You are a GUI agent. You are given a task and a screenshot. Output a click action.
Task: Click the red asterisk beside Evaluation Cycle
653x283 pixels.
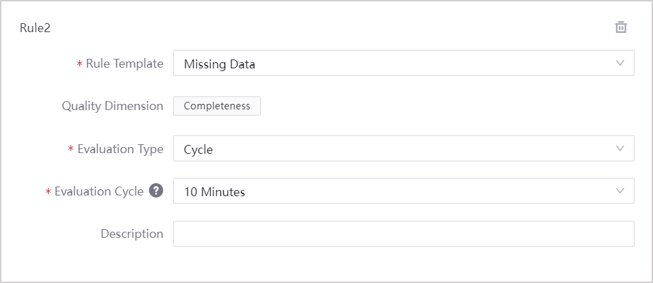(48, 192)
